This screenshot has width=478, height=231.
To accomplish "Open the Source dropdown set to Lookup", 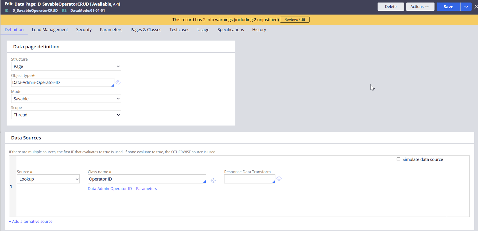I will pyautogui.click(x=48, y=179).
